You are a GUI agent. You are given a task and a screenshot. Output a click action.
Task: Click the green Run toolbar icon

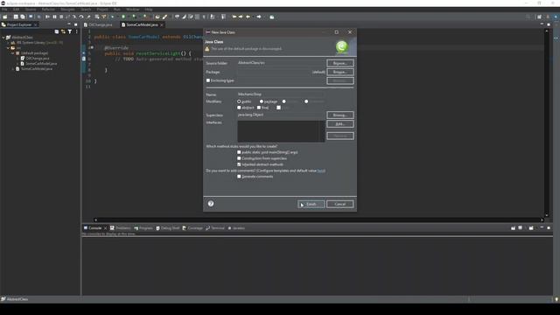pos(123,17)
